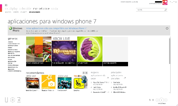
Task: Select the Viajes genre
Action: pos(10,59)
